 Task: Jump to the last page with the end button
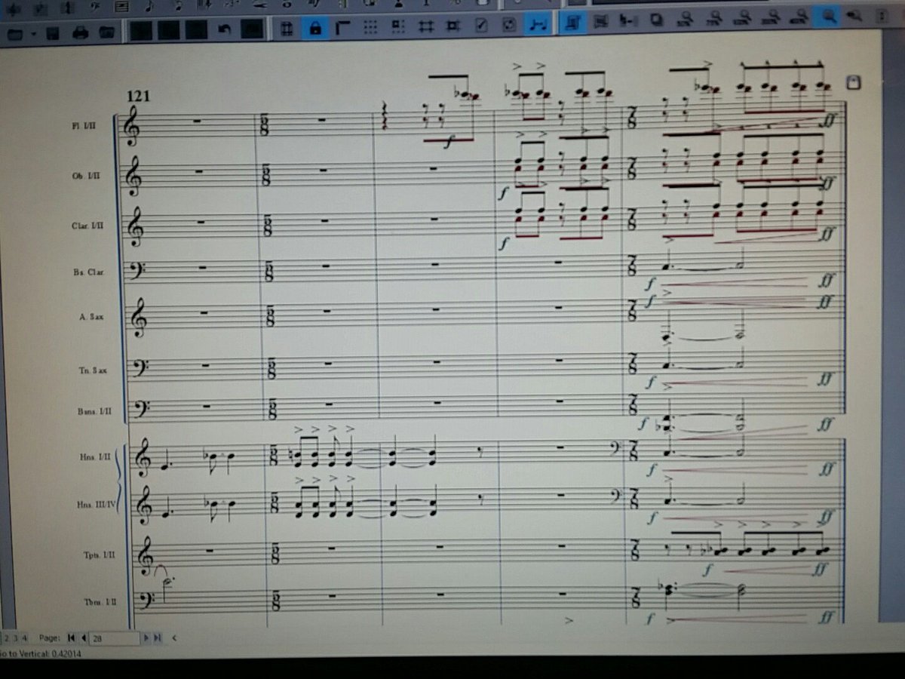pyautogui.click(x=157, y=638)
